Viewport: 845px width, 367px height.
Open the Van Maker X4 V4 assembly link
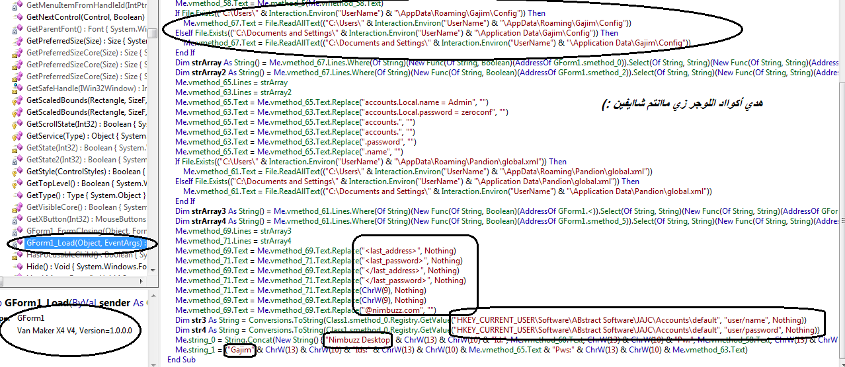tap(74, 330)
